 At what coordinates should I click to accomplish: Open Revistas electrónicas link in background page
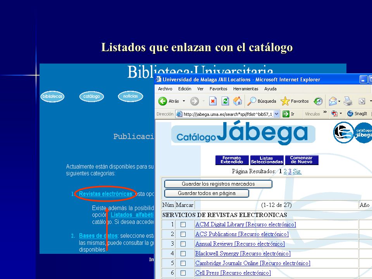click(106, 194)
